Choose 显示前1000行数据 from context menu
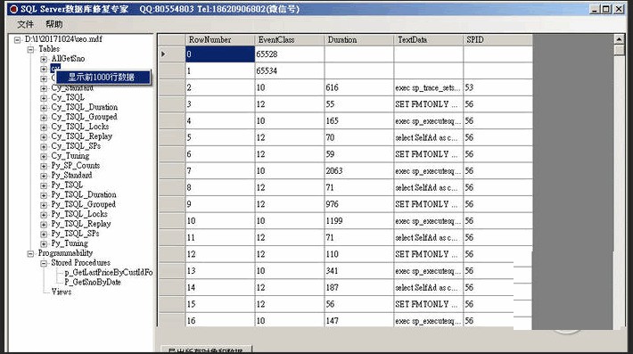This screenshot has height=354, width=633. click(103, 77)
